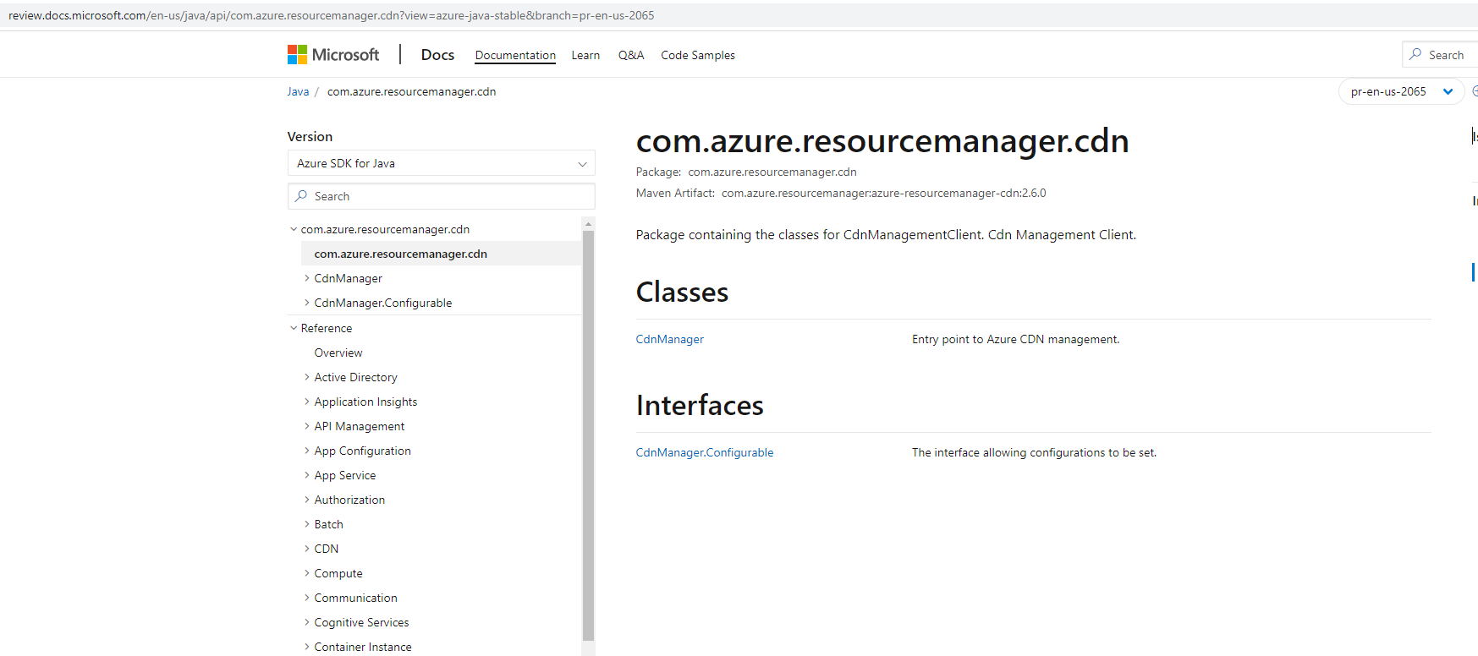This screenshot has width=1478, height=656.
Task: Expand the Authorization tree item
Action: point(306,500)
